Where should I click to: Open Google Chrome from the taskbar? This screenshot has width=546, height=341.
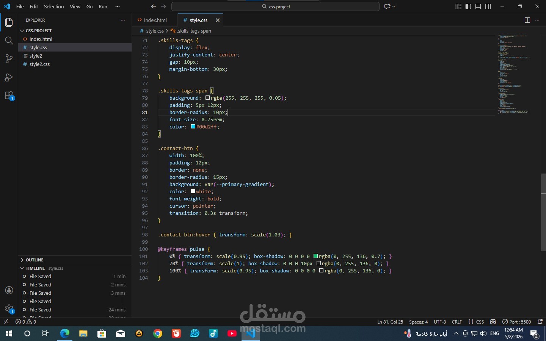coord(158,333)
